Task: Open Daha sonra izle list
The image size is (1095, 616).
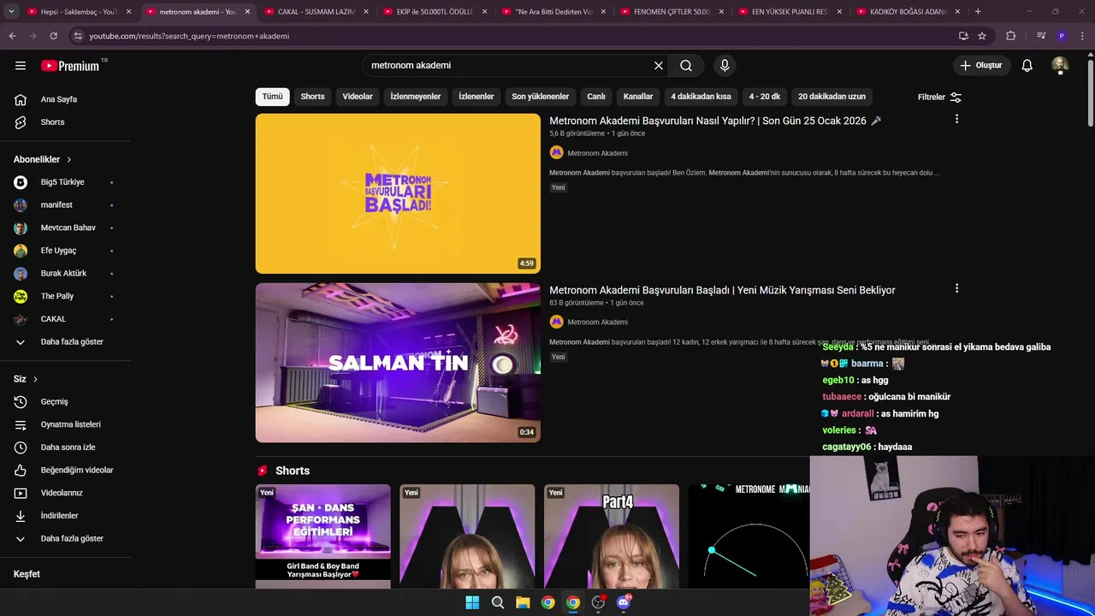Action: click(66, 447)
